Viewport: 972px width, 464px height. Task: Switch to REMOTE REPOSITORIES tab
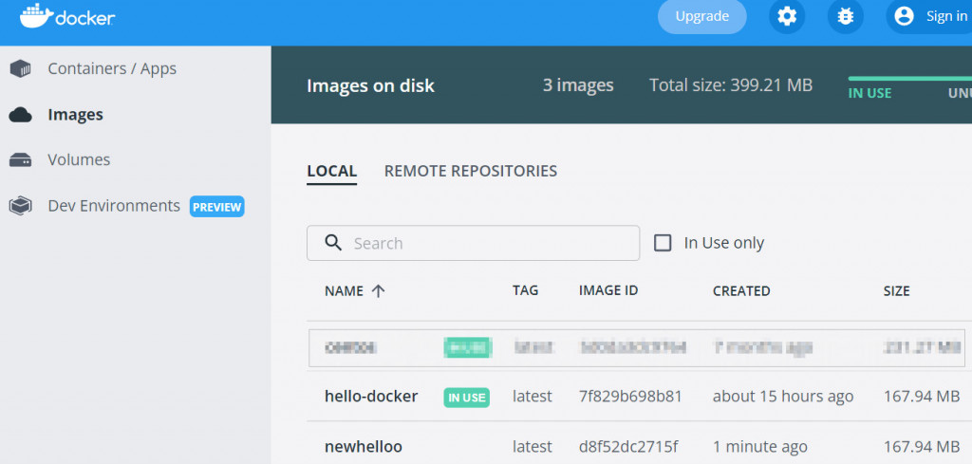click(471, 171)
